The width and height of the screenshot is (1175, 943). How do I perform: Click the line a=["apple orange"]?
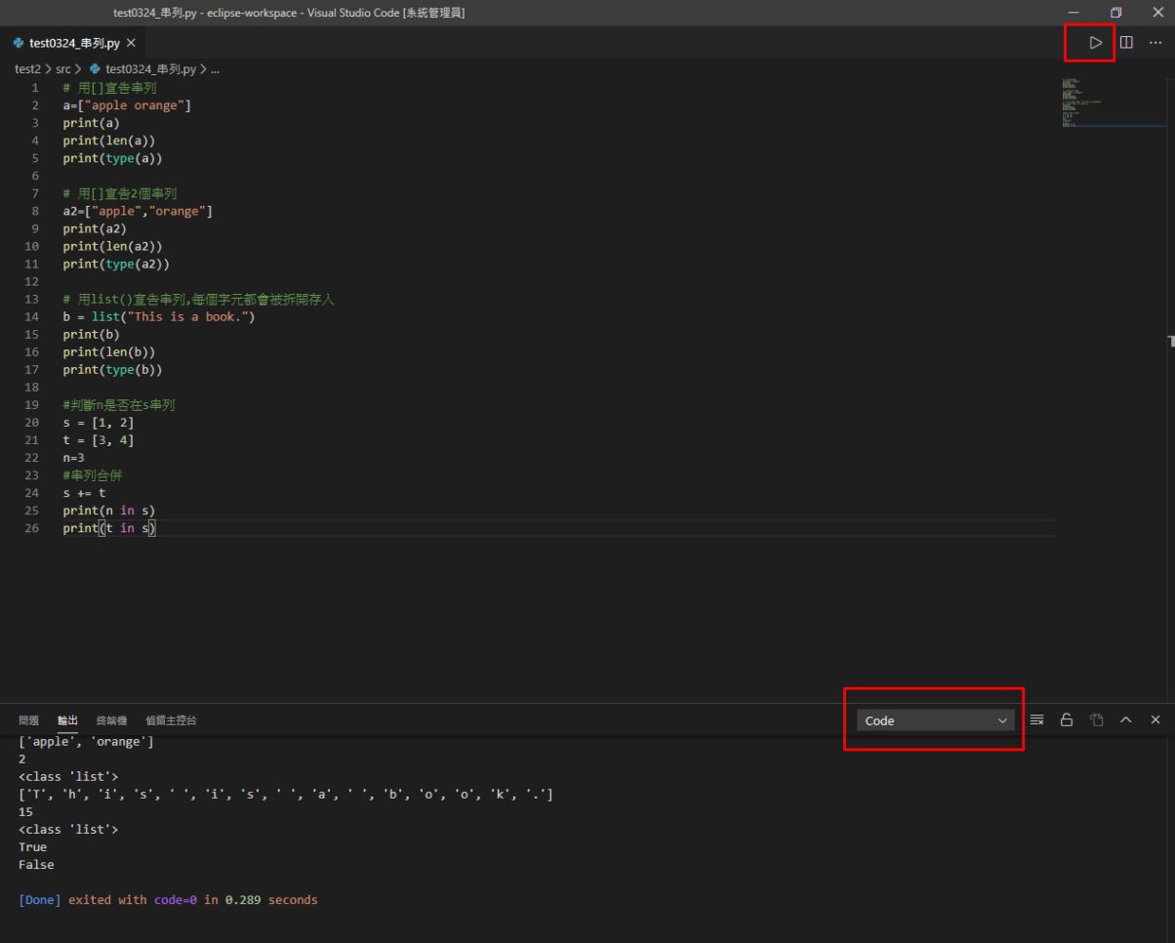(127, 105)
